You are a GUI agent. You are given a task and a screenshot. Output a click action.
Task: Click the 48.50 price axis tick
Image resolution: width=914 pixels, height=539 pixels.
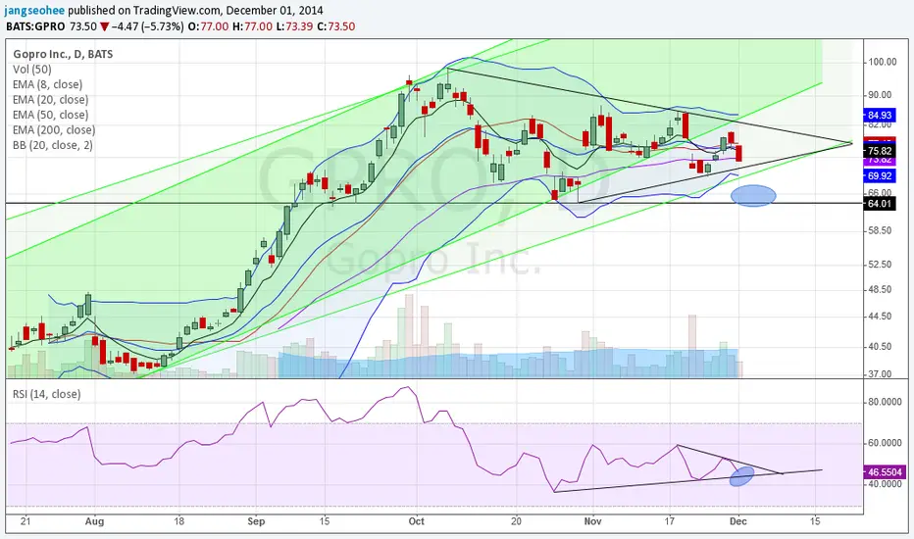[880, 290]
